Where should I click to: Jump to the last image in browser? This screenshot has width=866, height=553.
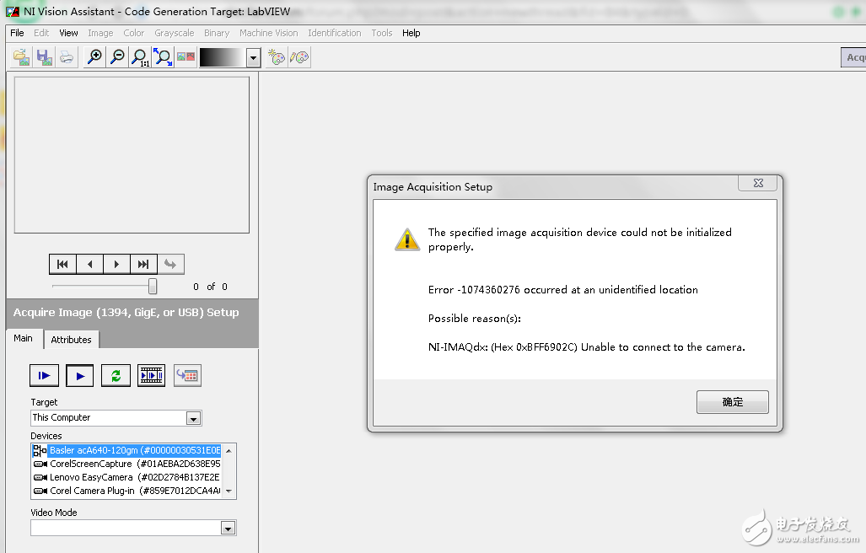[143, 265]
